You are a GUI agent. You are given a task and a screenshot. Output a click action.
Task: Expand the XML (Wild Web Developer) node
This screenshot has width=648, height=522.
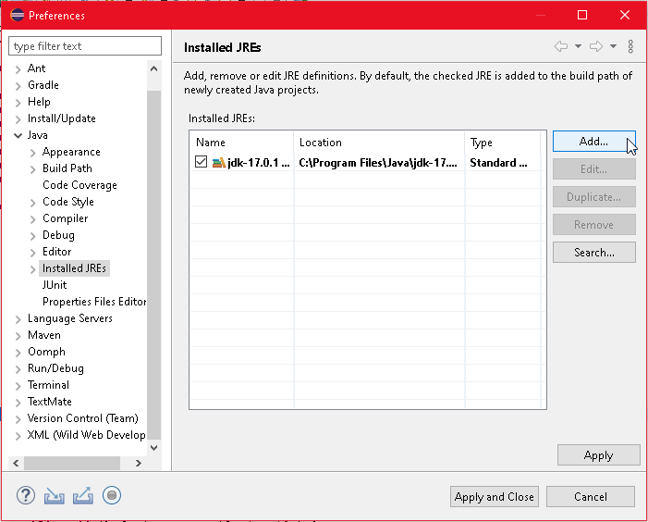[x=18, y=436]
